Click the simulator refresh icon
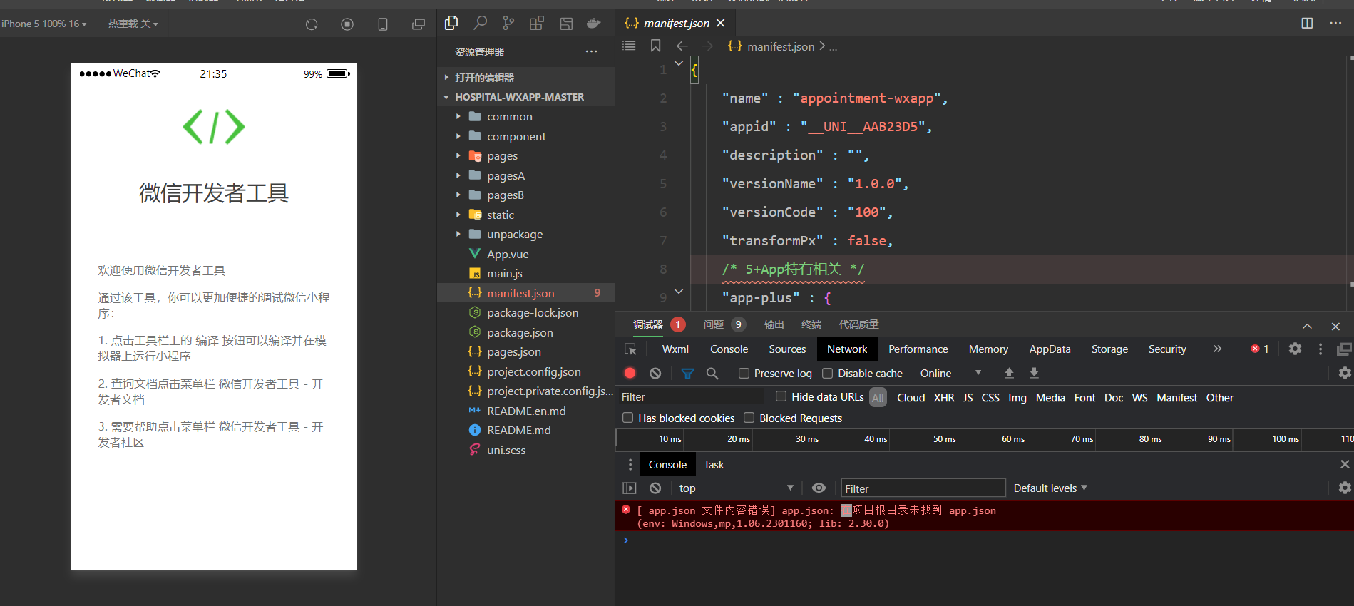This screenshot has height=606, width=1354. coord(312,24)
